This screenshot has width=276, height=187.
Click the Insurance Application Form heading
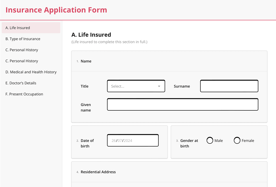click(x=56, y=10)
